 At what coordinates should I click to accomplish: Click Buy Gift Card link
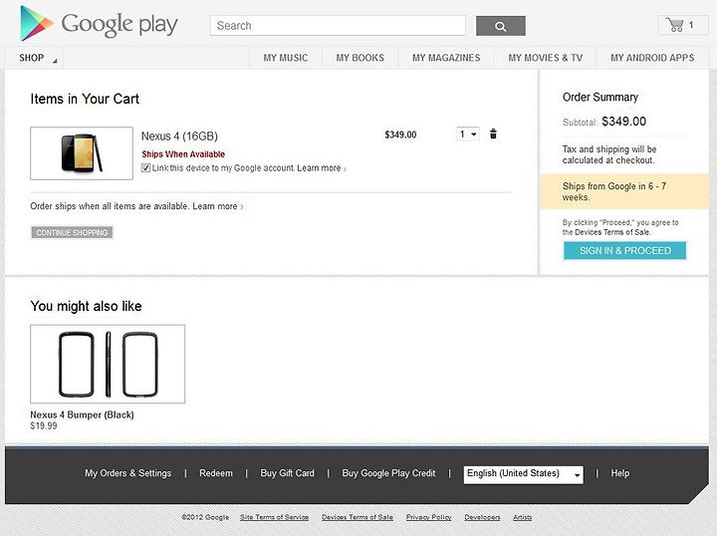click(x=287, y=473)
